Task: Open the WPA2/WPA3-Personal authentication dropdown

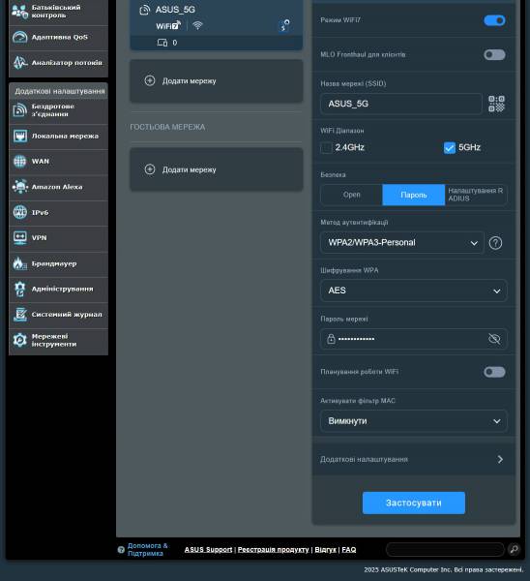Action: coord(402,243)
